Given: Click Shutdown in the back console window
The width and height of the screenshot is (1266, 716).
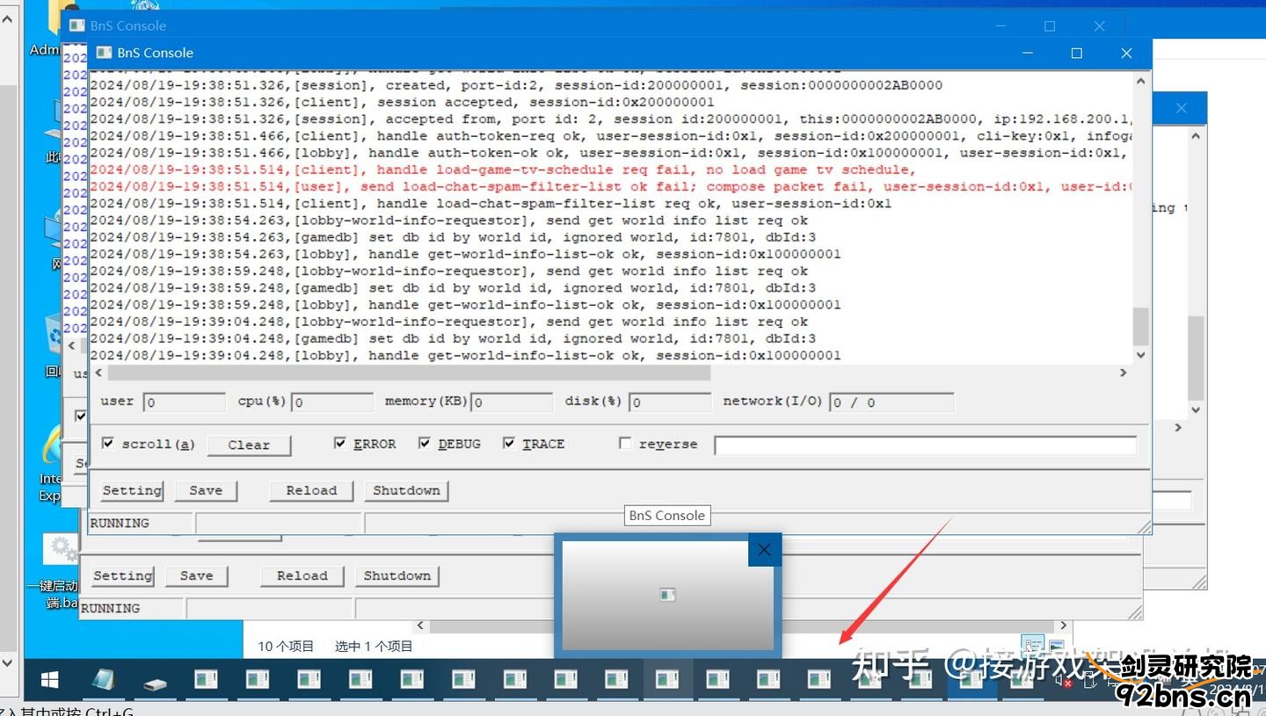Looking at the screenshot, I should 397,575.
